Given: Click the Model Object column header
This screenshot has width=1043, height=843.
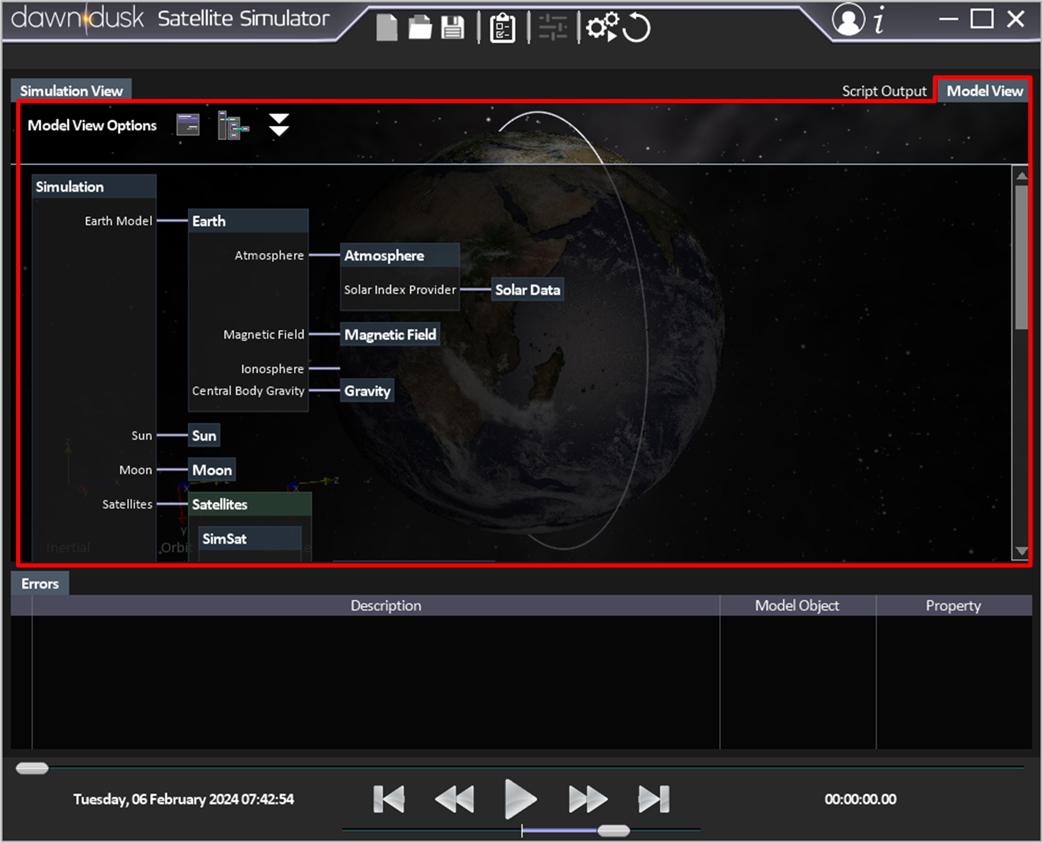Looking at the screenshot, I should click(x=797, y=605).
